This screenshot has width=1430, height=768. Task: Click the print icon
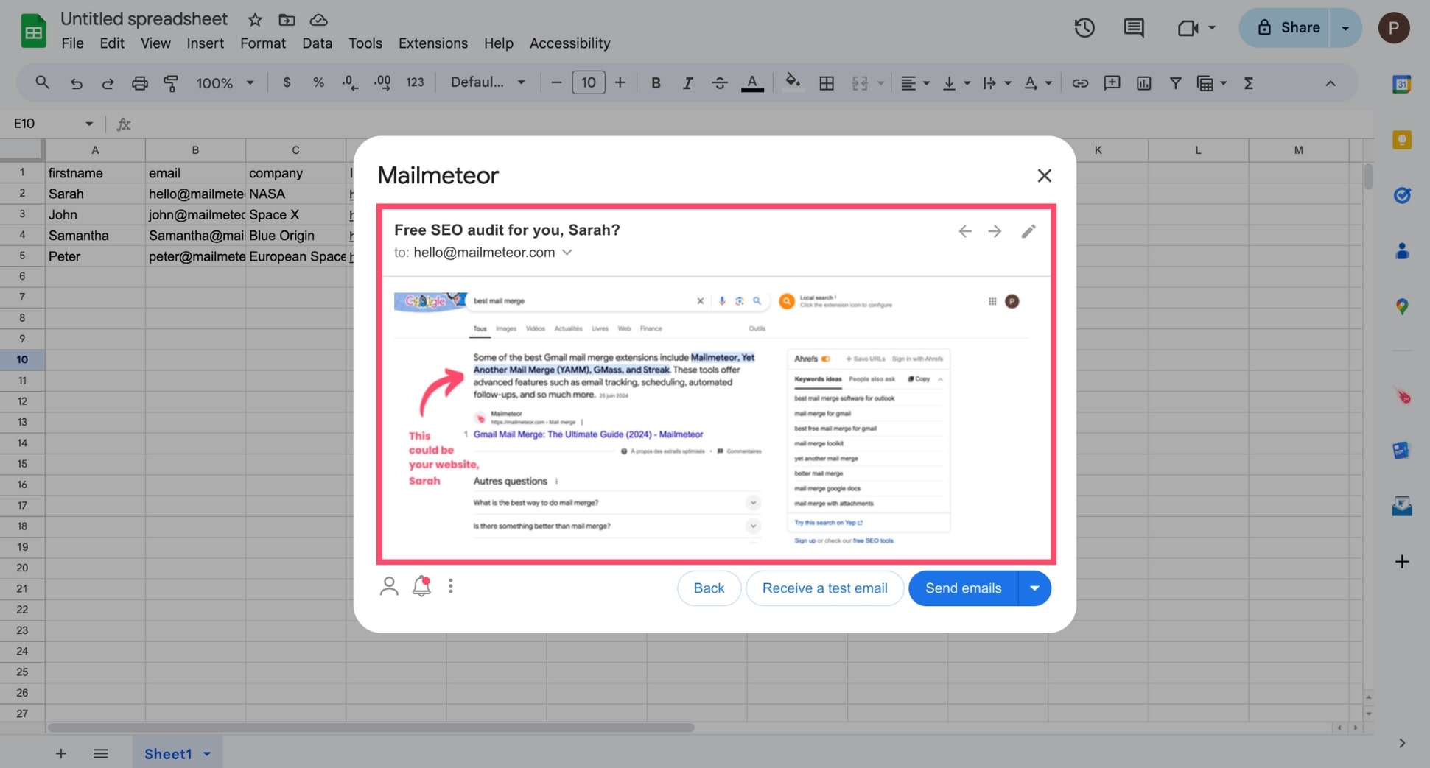pyautogui.click(x=139, y=83)
